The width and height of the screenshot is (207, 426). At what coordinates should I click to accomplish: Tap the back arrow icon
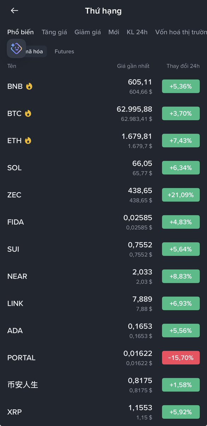point(14,11)
